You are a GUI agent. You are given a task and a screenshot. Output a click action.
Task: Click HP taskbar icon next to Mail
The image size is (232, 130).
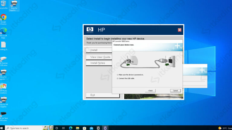point(98,128)
